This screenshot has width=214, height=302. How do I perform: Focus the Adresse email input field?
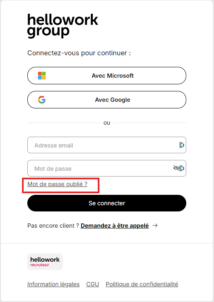[x=107, y=145]
